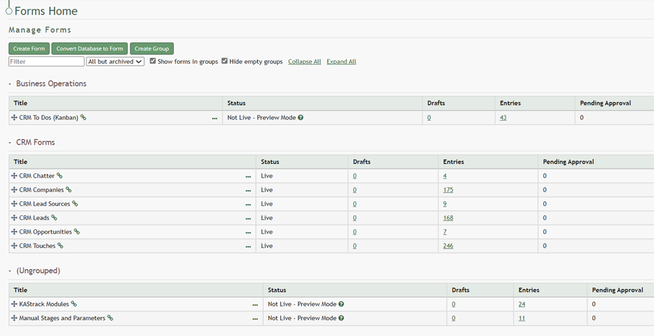The image size is (654, 336).
Task: Collapse the CRM Forms group
Action: (x=10, y=142)
